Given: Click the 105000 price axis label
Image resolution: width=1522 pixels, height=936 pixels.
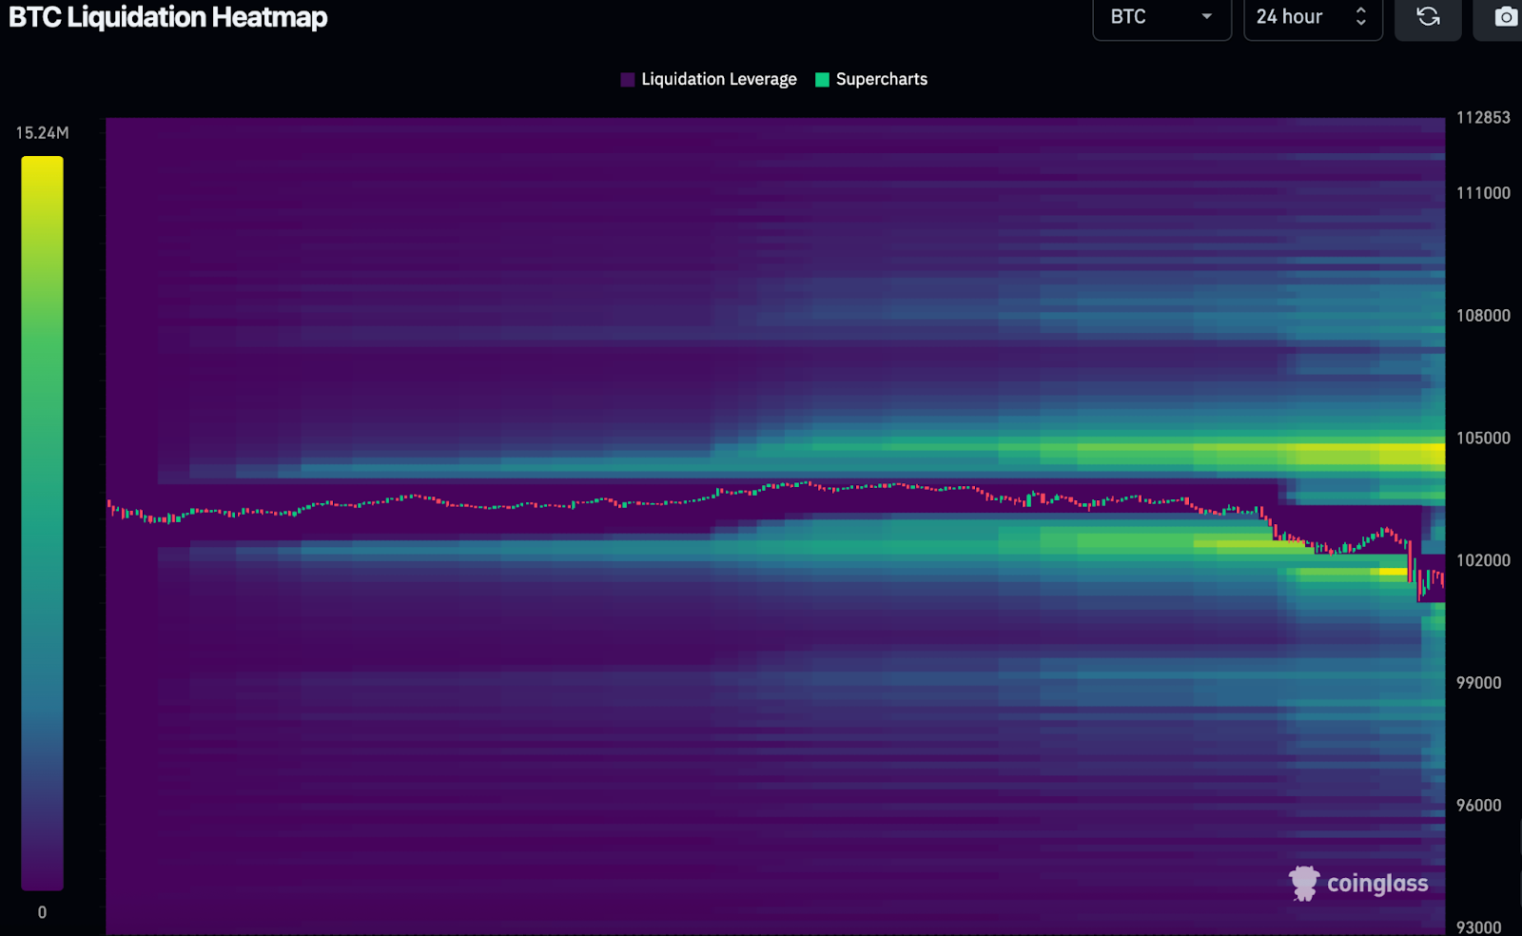Looking at the screenshot, I should pos(1483,438).
